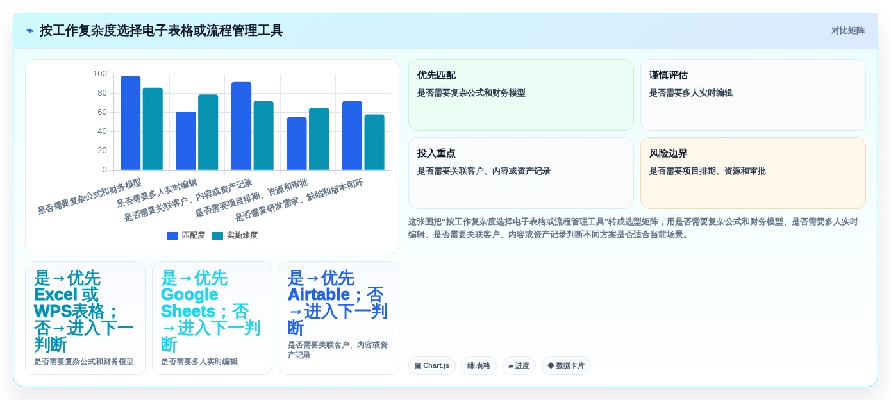Click 实施难度 bar for 是否需要多人实时编辑

[x=208, y=132]
